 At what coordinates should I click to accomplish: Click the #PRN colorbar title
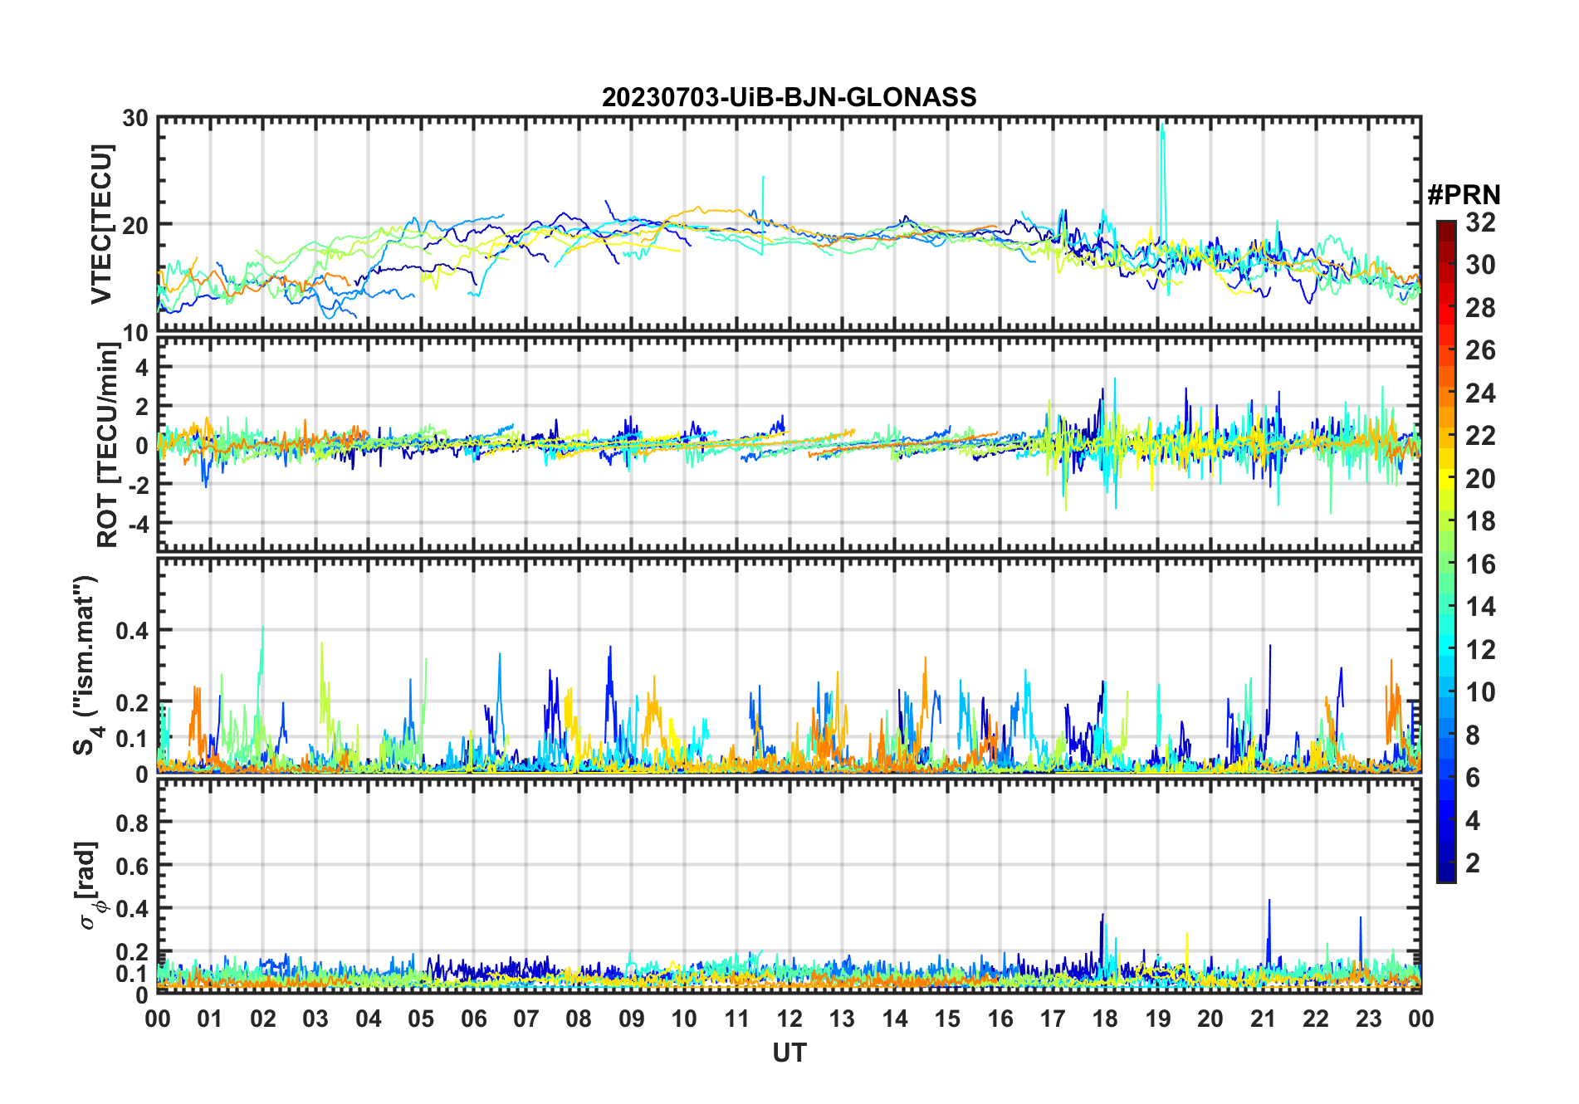(x=1464, y=195)
